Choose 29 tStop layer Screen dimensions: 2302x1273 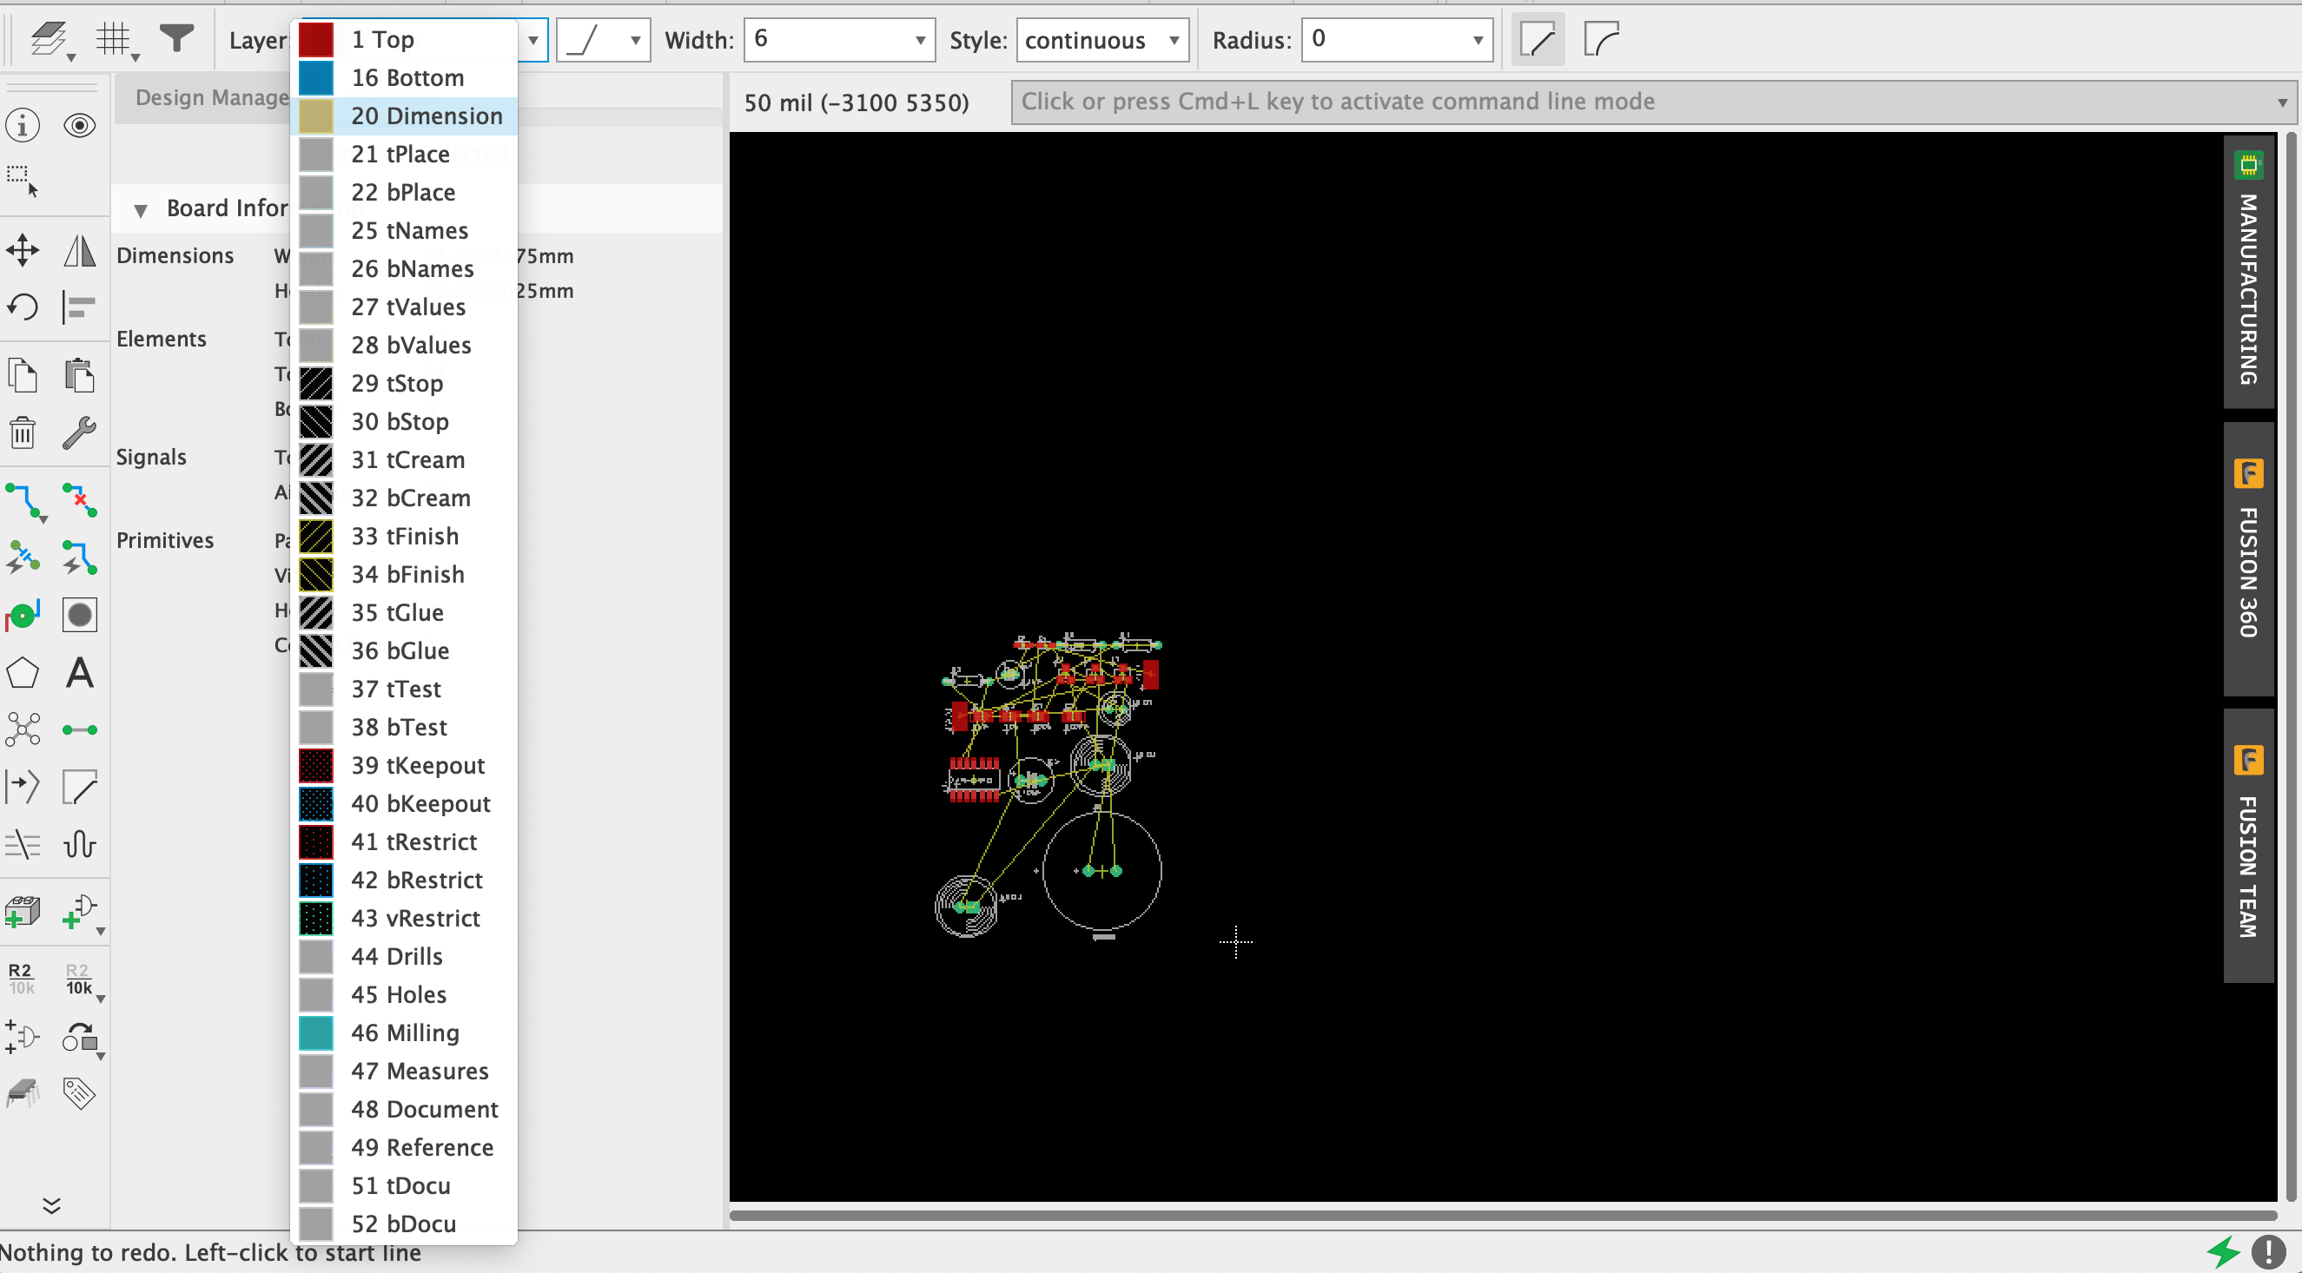pyautogui.click(x=405, y=383)
